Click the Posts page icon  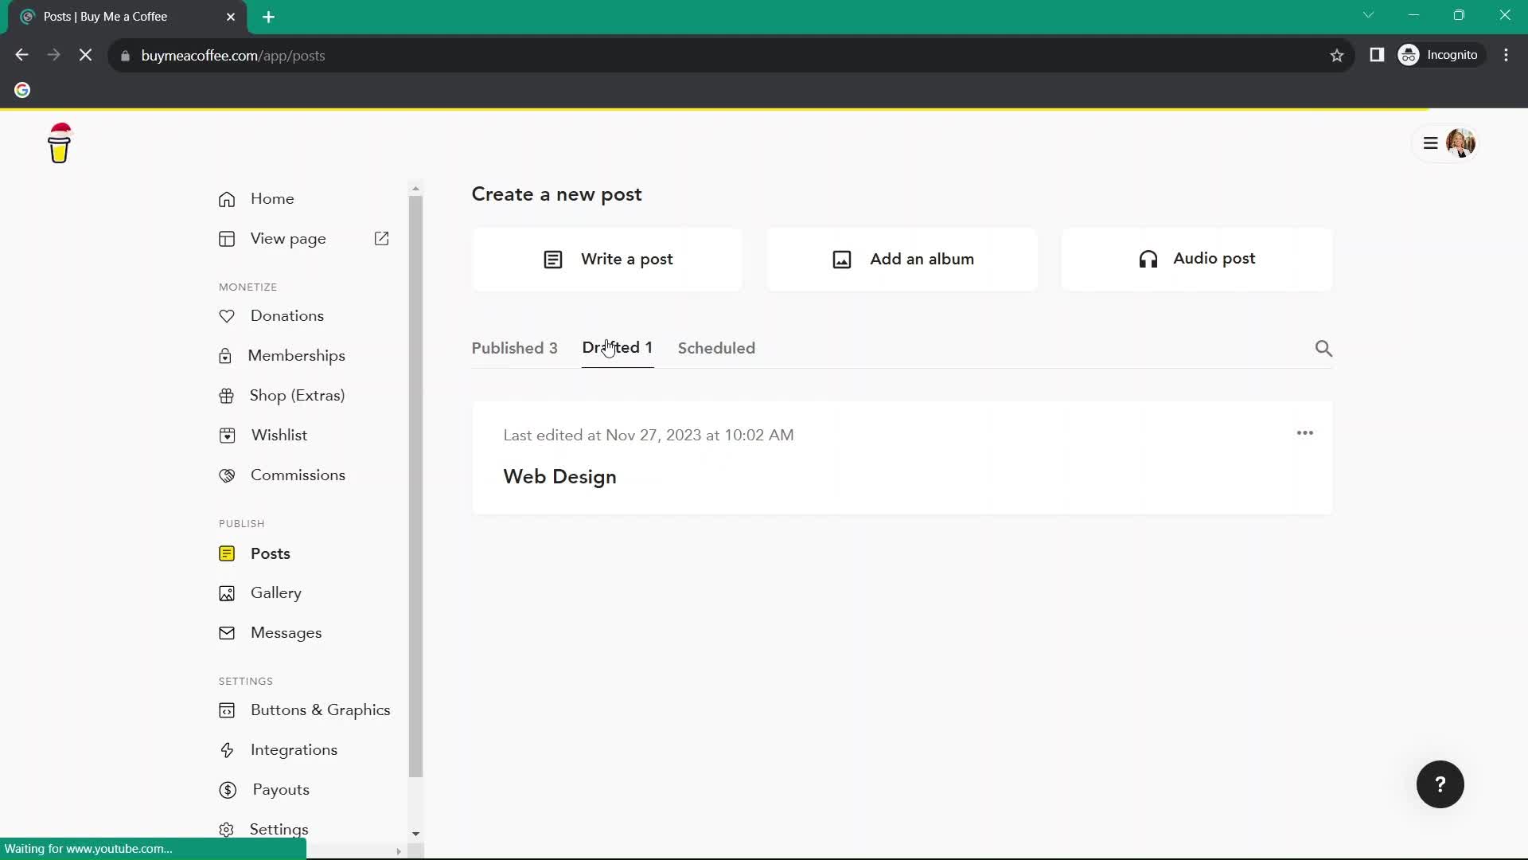point(227,553)
